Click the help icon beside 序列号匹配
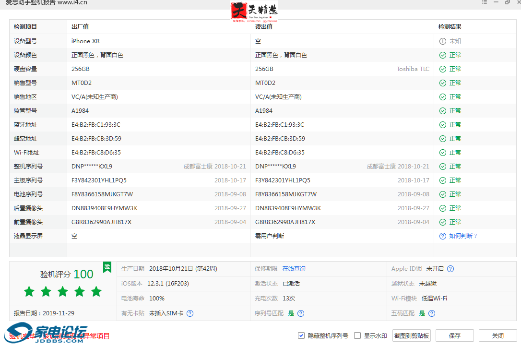The width and height of the screenshot is (521, 347). (301, 313)
